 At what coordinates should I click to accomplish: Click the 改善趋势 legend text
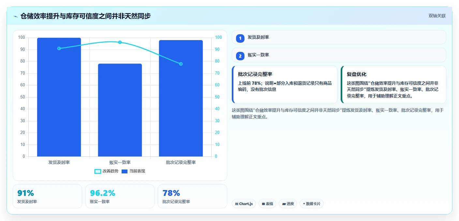tap(110, 171)
